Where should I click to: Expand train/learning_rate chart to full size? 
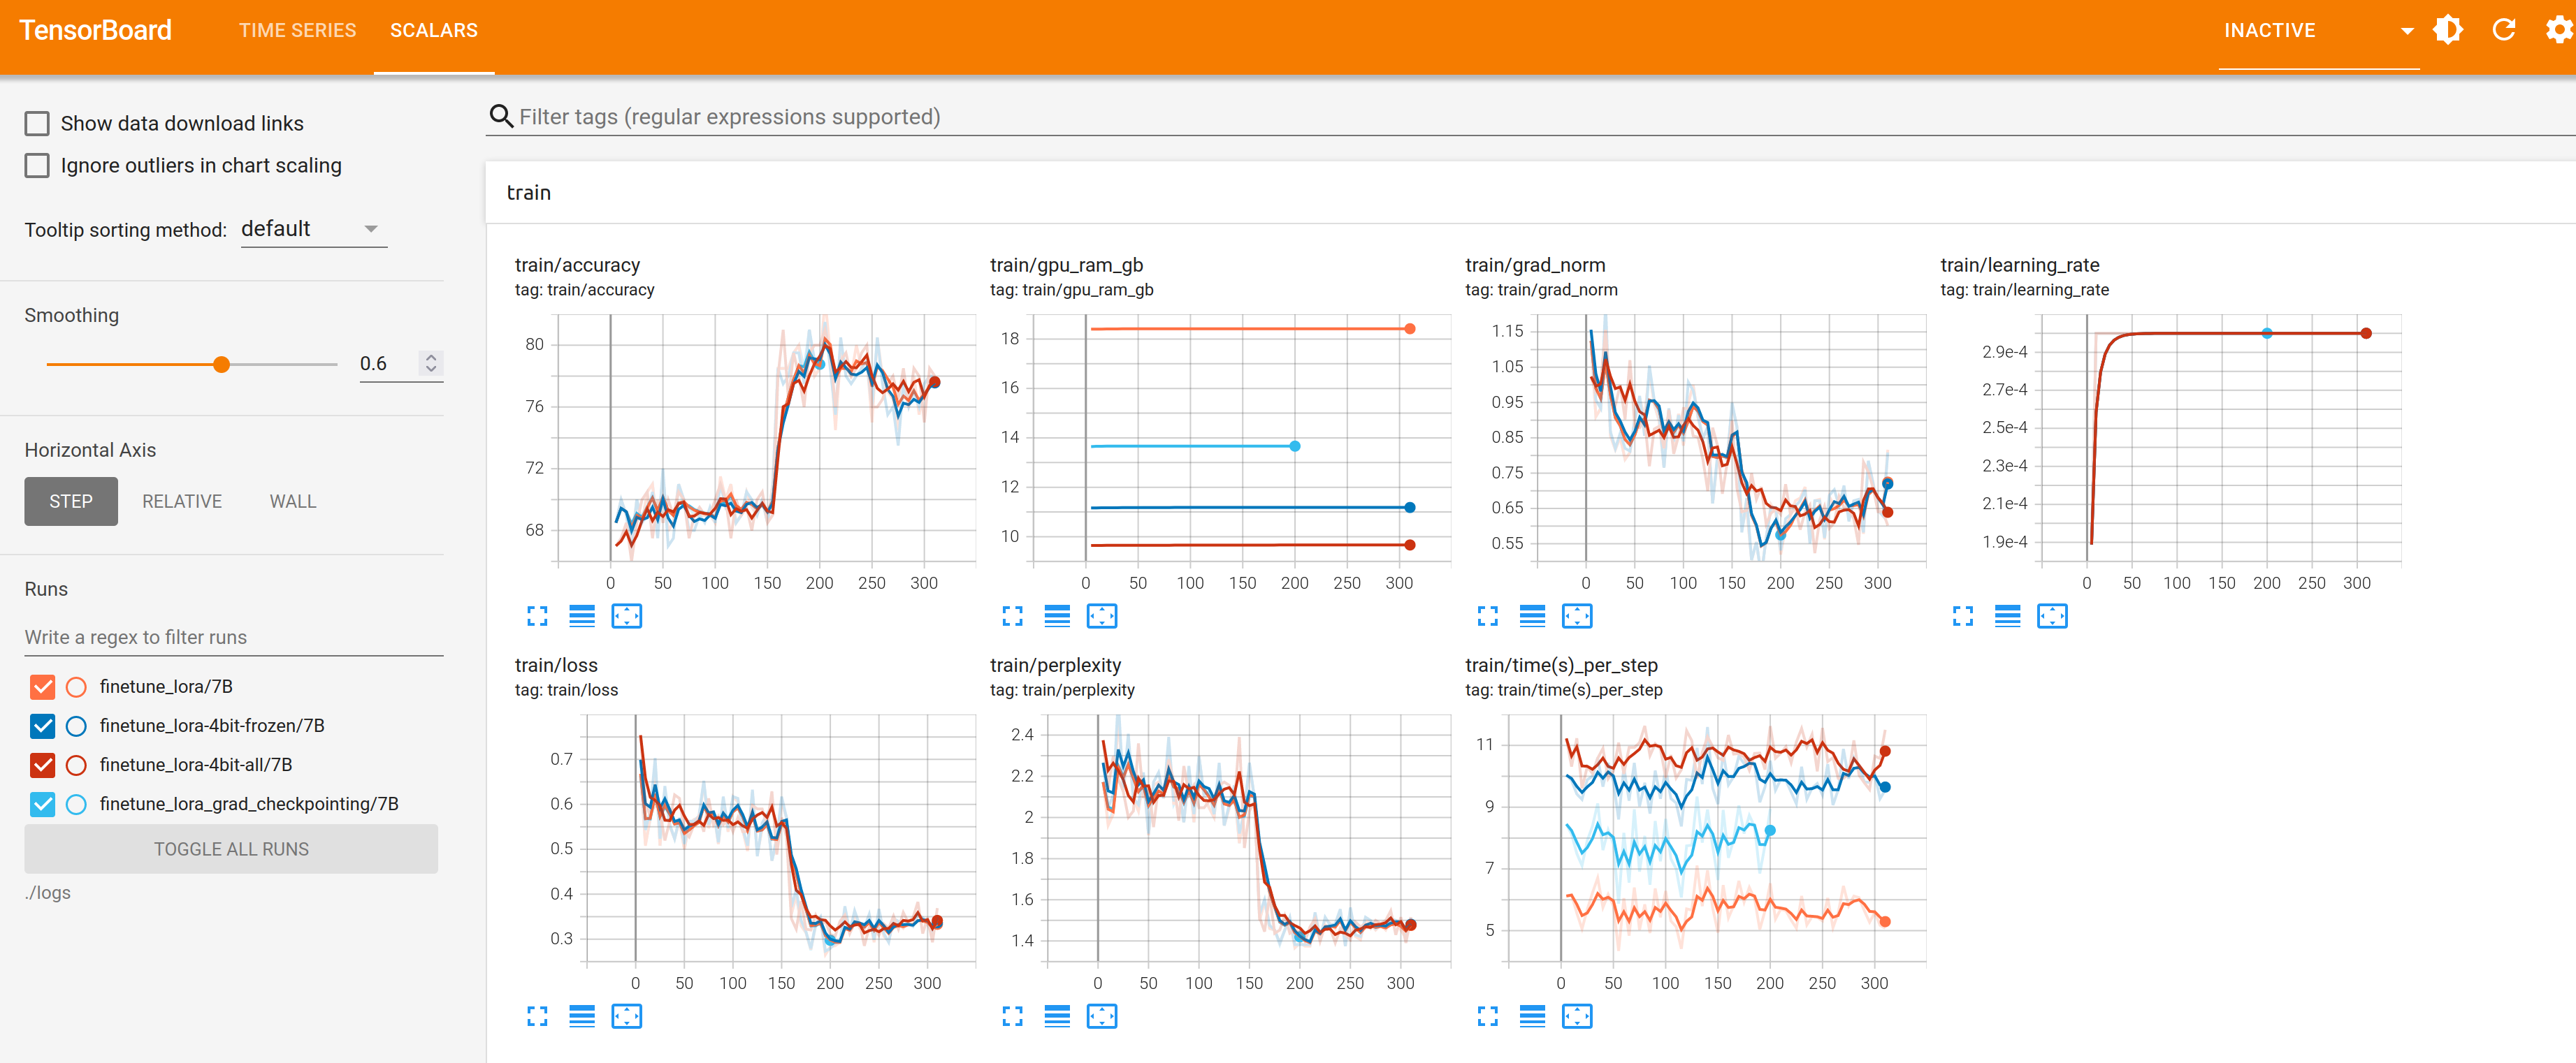(1962, 617)
